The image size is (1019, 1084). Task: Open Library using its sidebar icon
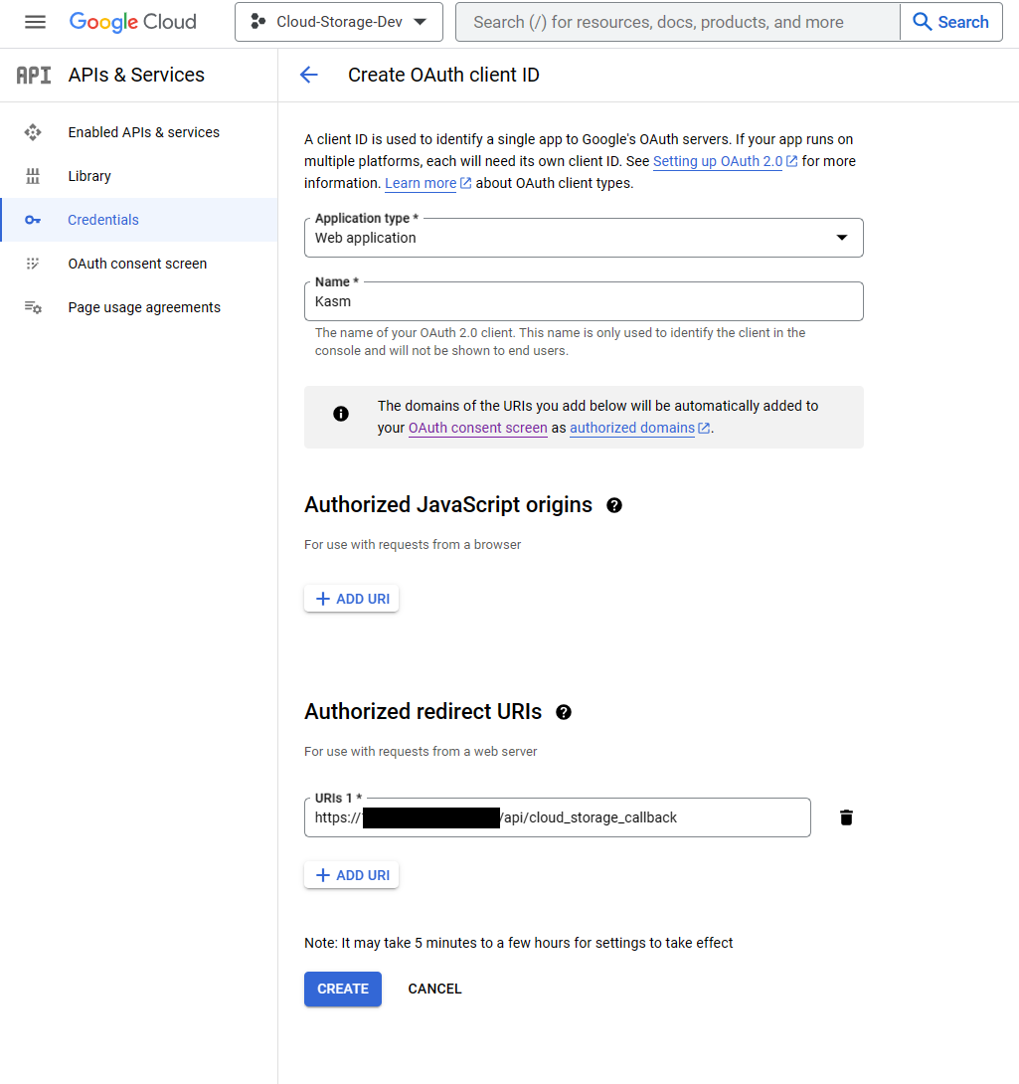coord(31,176)
